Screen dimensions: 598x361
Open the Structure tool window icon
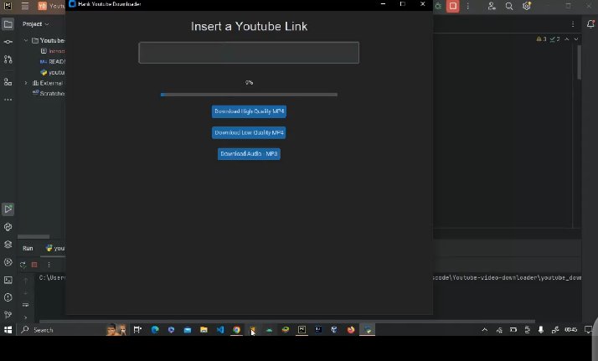coord(8,81)
